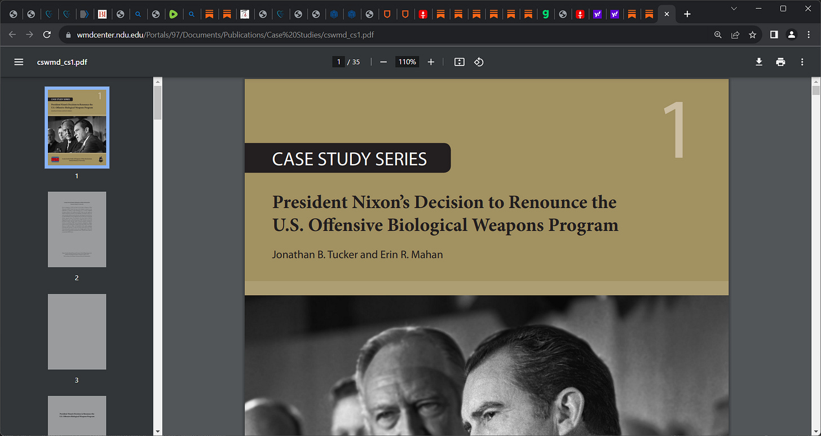
Task: Open the PDF viewer more actions menu
Action: 802,62
